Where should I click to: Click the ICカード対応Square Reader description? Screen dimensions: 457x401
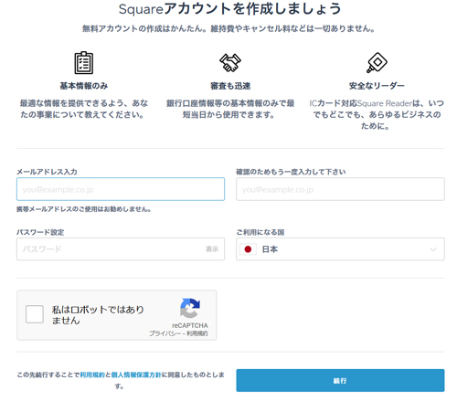click(x=377, y=114)
